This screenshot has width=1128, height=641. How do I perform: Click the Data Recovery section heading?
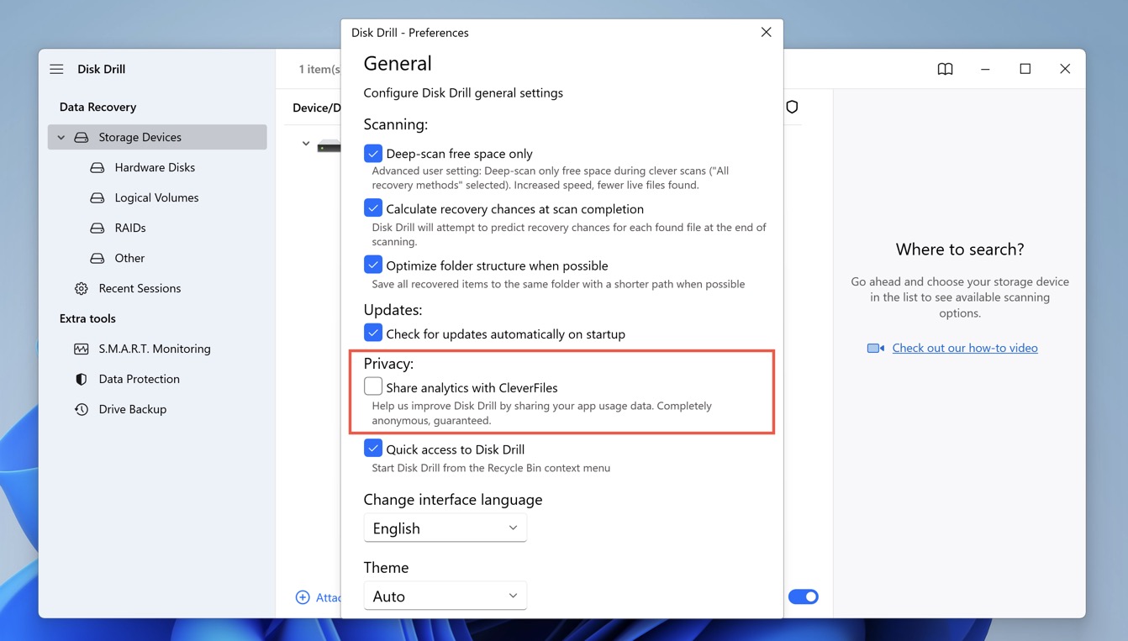[x=98, y=107]
